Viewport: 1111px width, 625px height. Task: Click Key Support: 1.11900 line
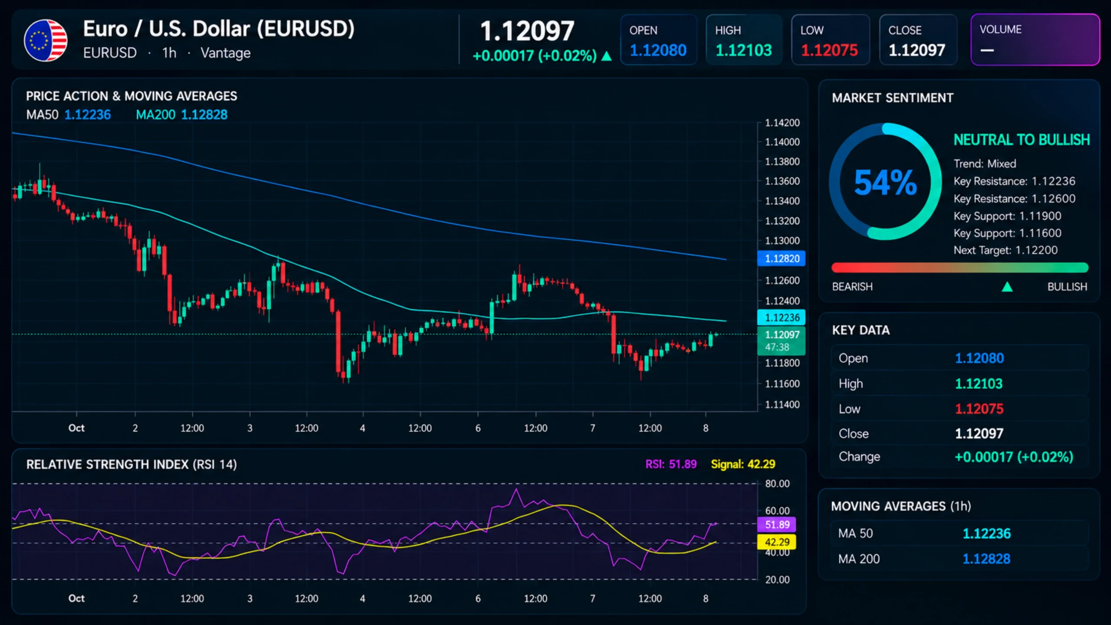coord(1007,216)
